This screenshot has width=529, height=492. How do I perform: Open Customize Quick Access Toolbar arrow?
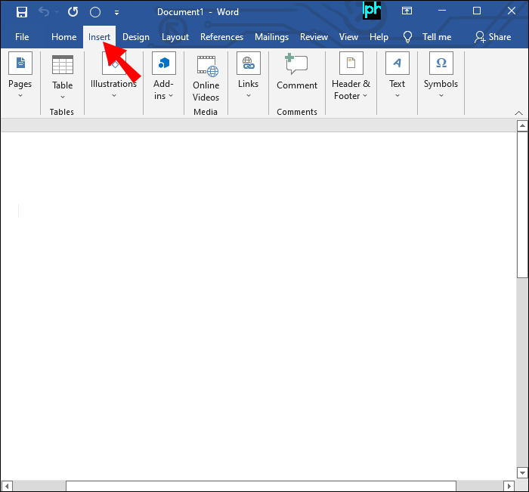(x=116, y=13)
